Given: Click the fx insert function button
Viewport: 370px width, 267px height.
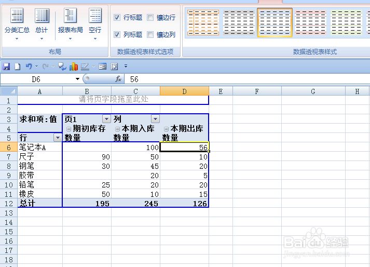Looking at the screenshot, I should coord(118,79).
